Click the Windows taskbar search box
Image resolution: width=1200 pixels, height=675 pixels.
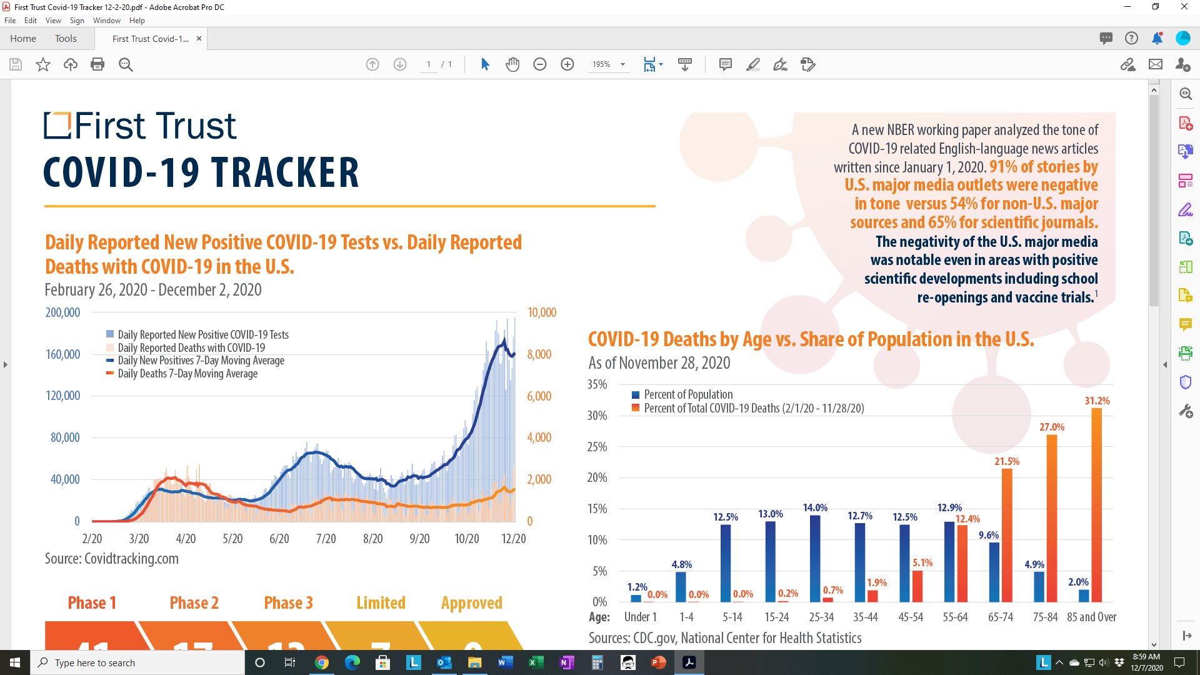tap(137, 662)
